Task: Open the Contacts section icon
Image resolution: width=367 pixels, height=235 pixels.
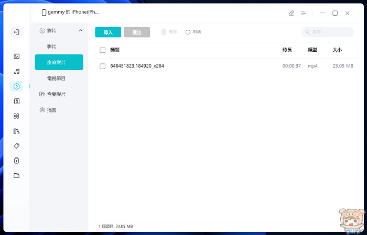Action: click(17, 101)
